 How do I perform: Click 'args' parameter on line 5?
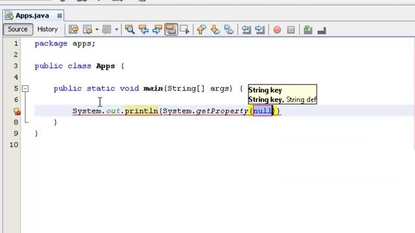click(219, 89)
